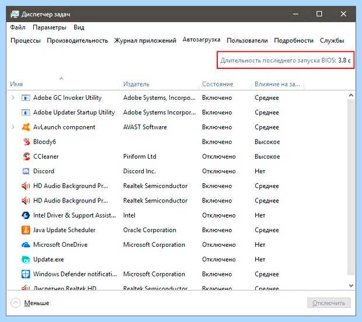
Task: Collapse view with the Меньше arrow button
Action: coord(15,303)
